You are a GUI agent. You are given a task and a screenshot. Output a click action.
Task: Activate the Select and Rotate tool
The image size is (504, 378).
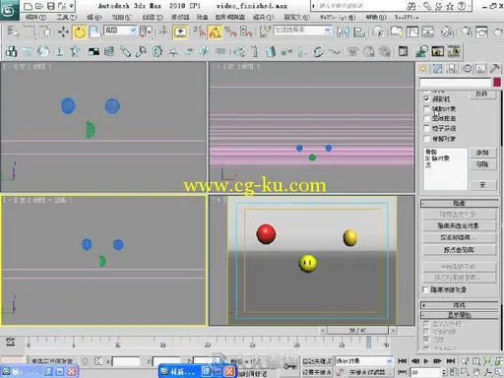pos(80,31)
